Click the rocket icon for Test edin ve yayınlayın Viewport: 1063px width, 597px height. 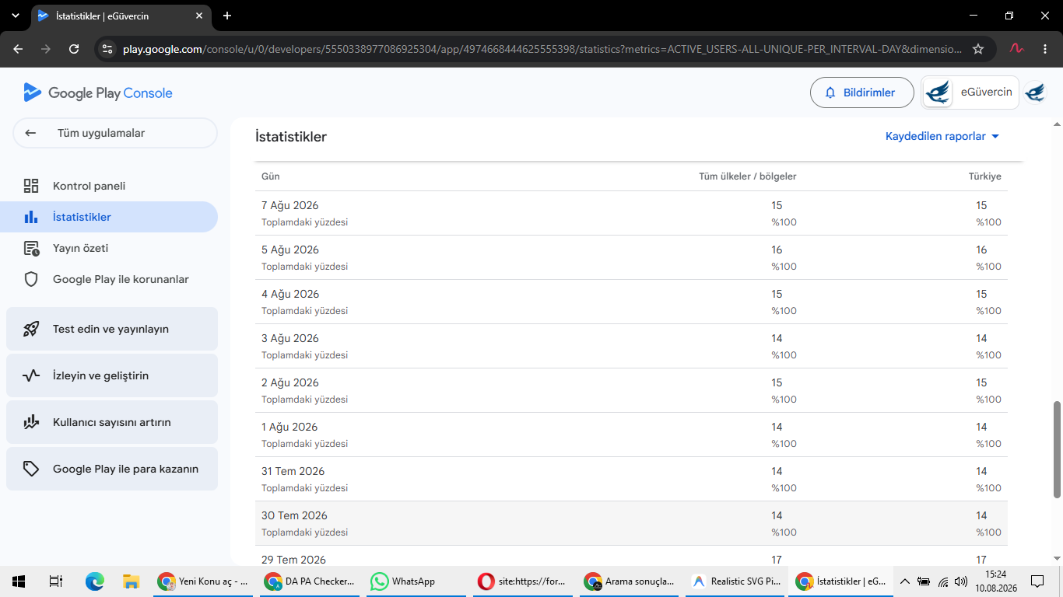[31, 329]
